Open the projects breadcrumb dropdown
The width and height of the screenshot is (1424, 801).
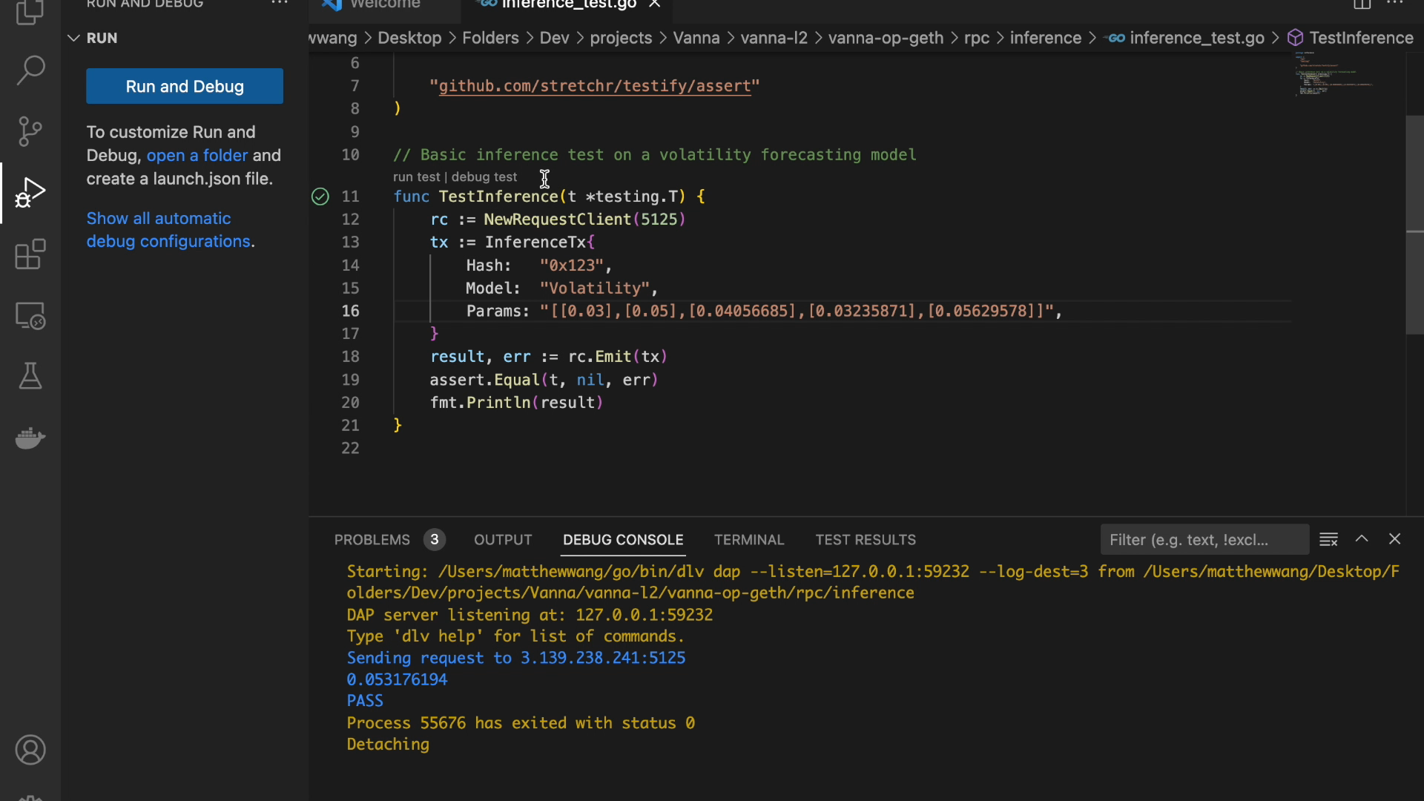pos(621,38)
